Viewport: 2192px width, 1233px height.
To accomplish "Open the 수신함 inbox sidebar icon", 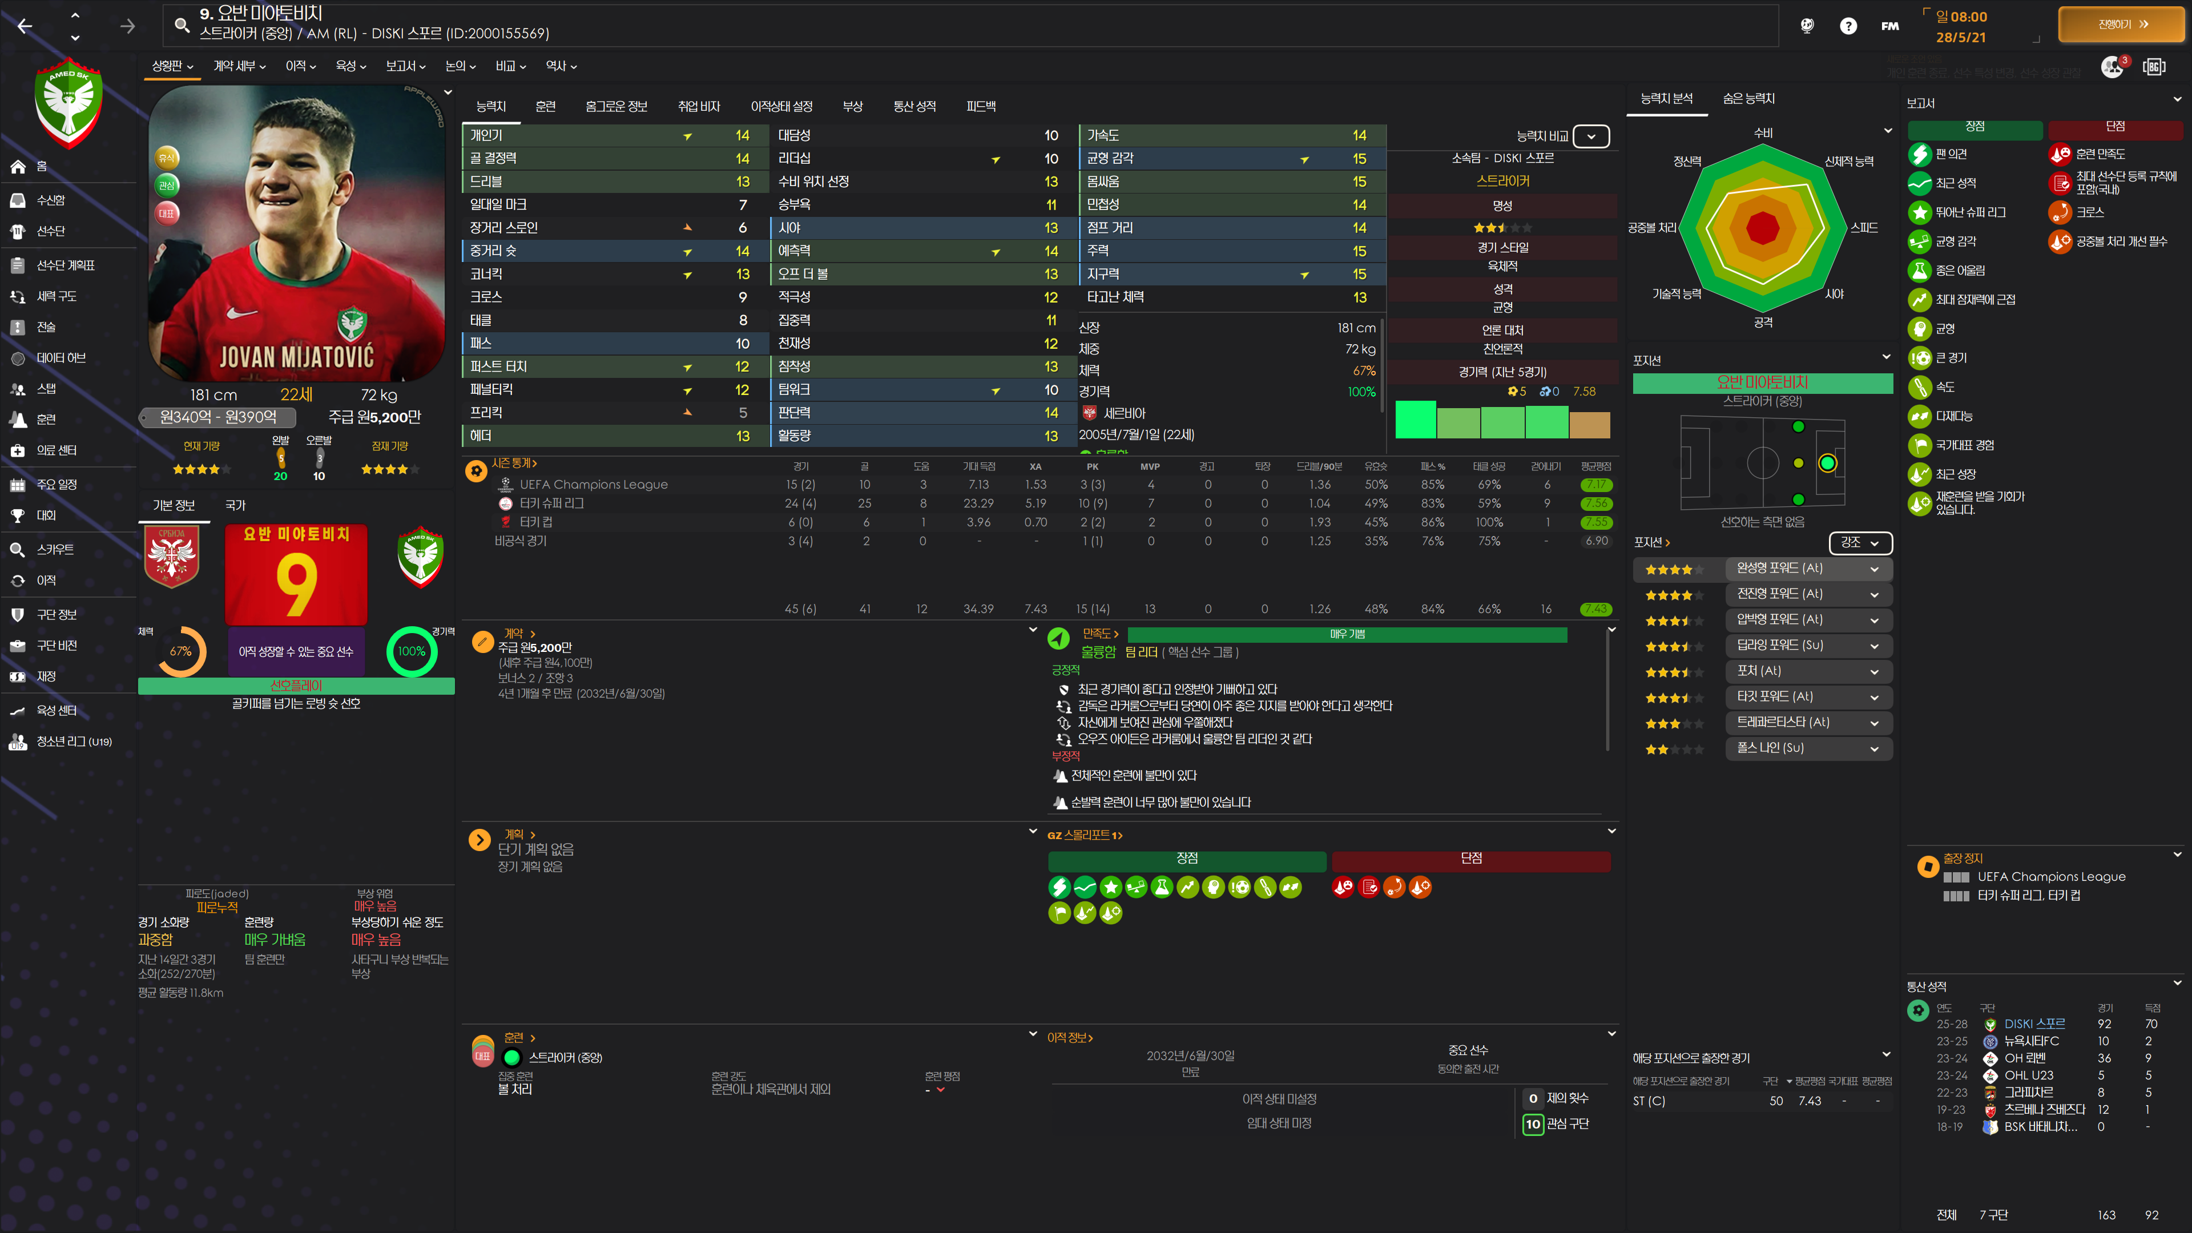I will 18,200.
